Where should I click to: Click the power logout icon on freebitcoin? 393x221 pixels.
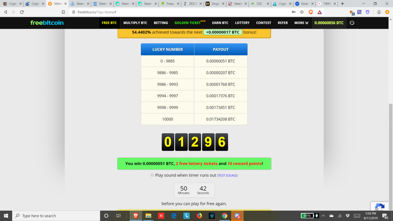click(352, 23)
